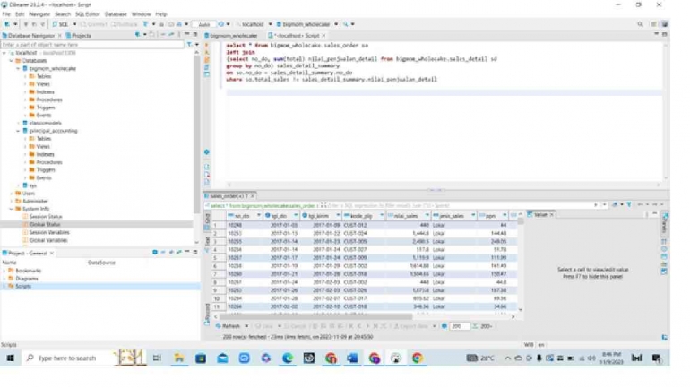Select Diagrams in Project panel

23,279
